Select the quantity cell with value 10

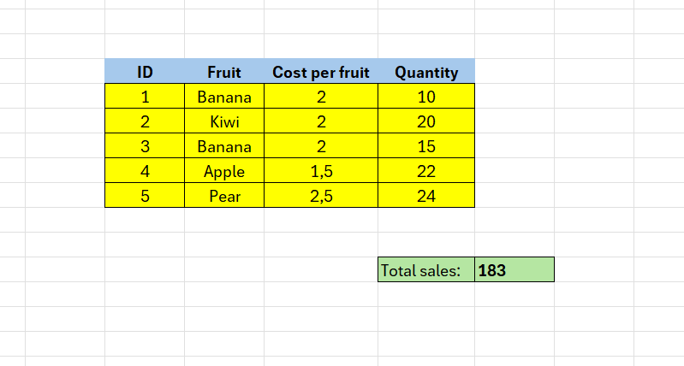(426, 97)
